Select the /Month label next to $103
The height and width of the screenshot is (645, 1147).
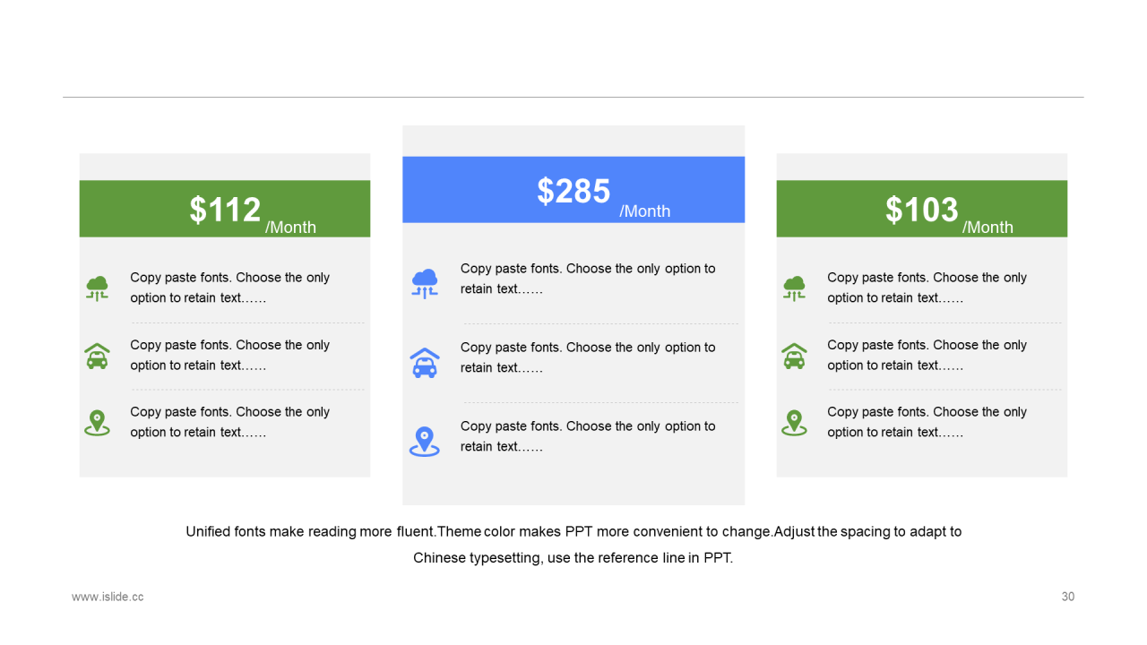point(987,228)
